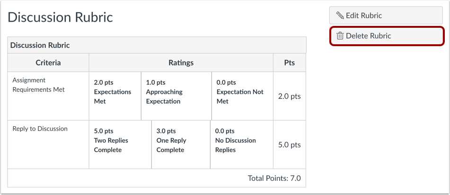
Task: Pick the No Discussion Replies 0.0 pts rating
Action: [x=242, y=145]
